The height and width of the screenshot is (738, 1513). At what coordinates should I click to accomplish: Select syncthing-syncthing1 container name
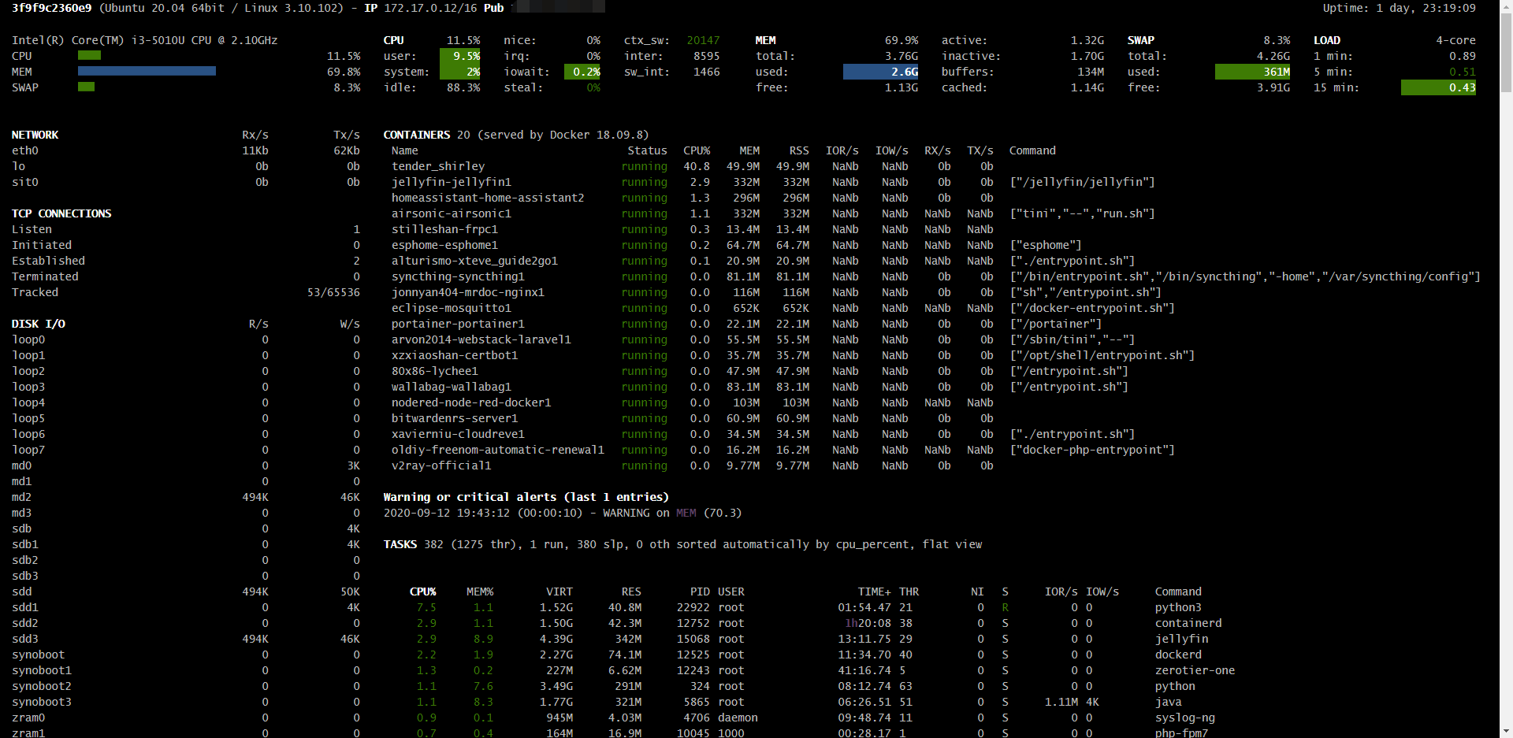click(x=458, y=276)
